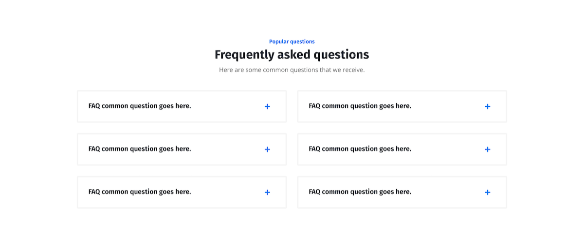This screenshot has height=246, width=584.
Task: Click the plus icon in the top-left FAQ card
Action: (x=267, y=106)
